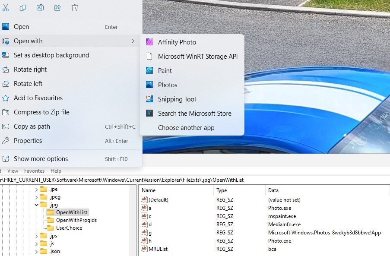Open the image with Photos
390x256 pixels.
tap(167, 85)
